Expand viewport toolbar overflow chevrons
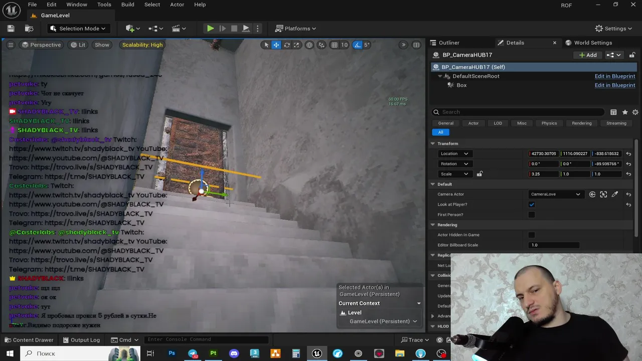Viewport: 642px width, 361px height. (403, 45)
